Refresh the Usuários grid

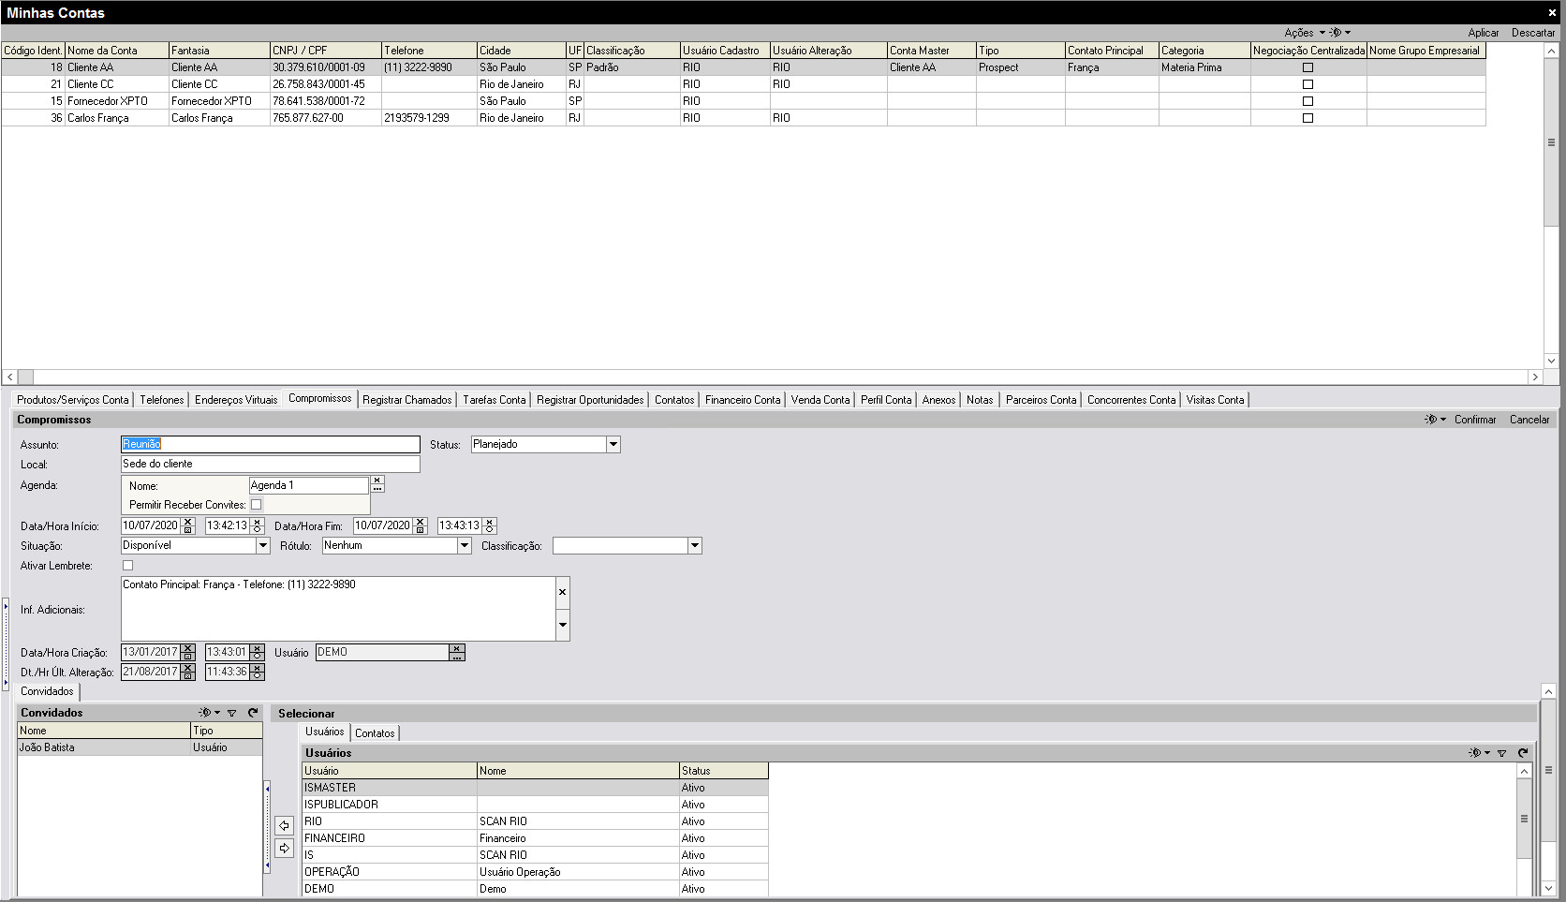pos(1523,753)
